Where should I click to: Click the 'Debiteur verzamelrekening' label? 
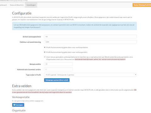pos(30,42)
